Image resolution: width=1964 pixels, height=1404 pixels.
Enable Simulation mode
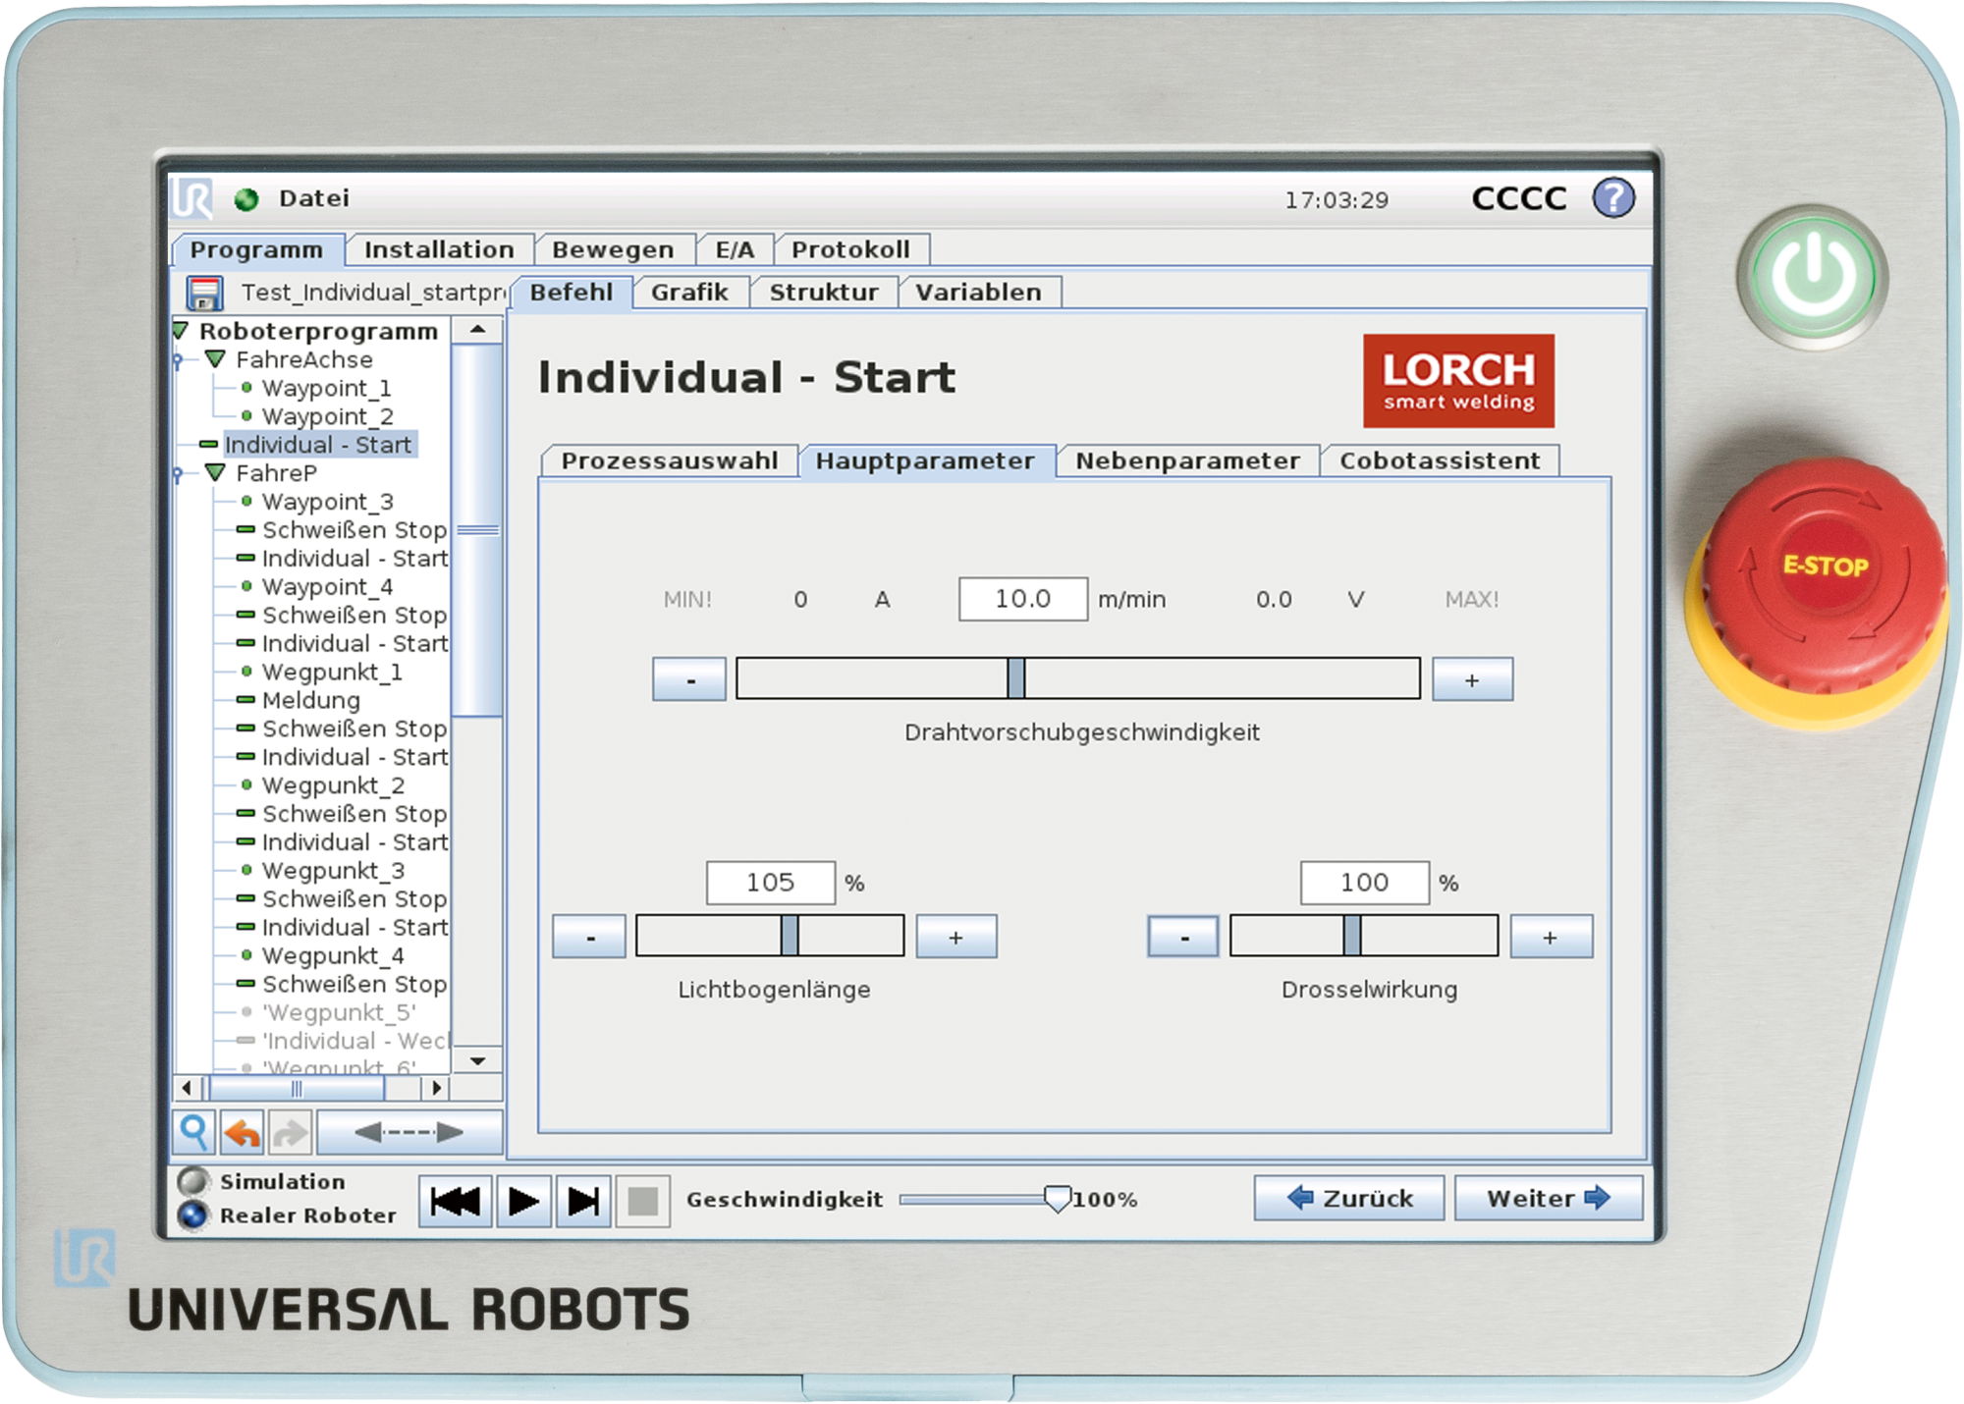point(194,1181)
